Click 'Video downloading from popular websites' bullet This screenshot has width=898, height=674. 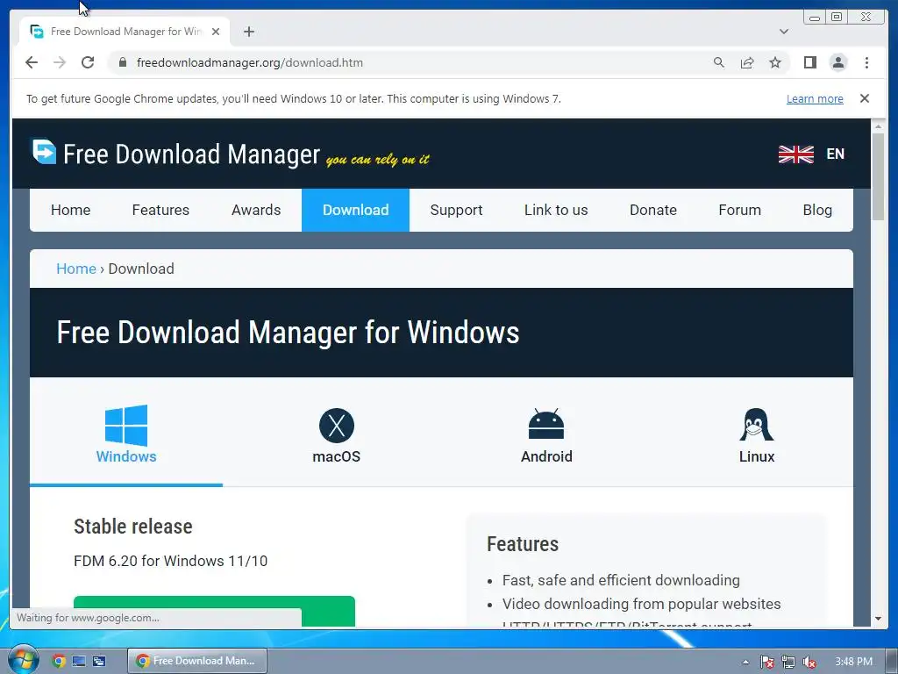tap(641, 604)
